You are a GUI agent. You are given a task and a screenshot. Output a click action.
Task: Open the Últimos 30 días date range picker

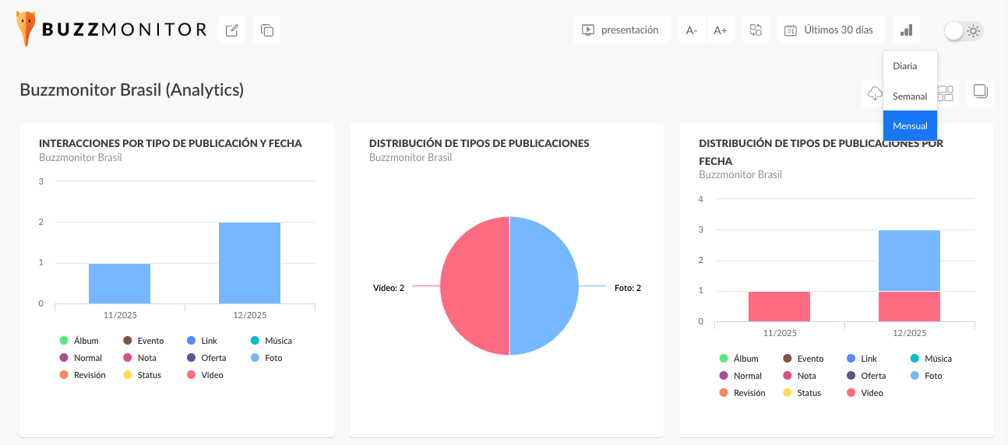[x=830, y=30]
